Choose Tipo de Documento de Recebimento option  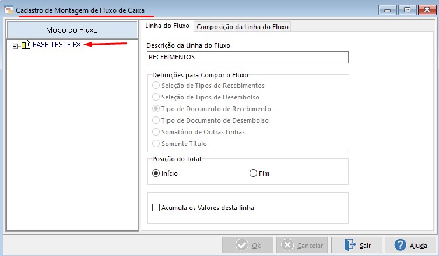pos(156,109)
